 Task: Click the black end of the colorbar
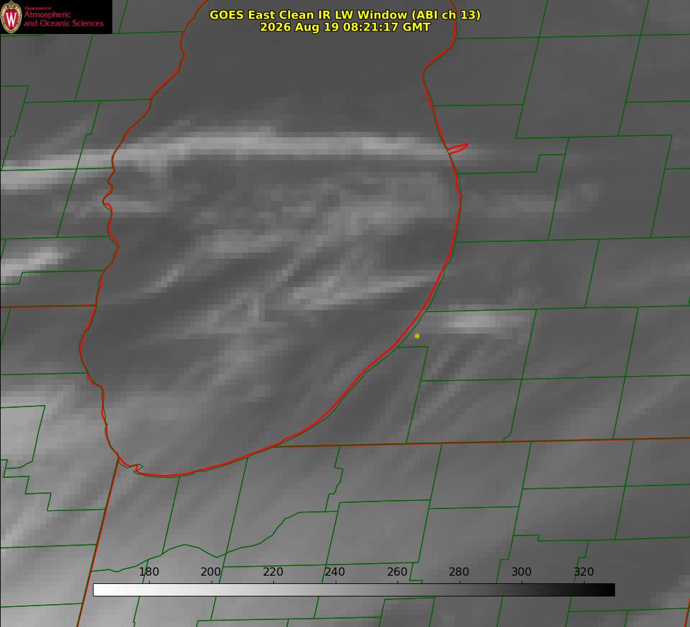609,590
